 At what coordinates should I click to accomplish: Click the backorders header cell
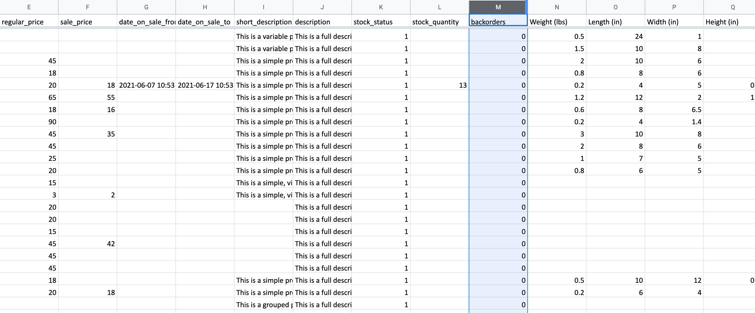[498, 22]
